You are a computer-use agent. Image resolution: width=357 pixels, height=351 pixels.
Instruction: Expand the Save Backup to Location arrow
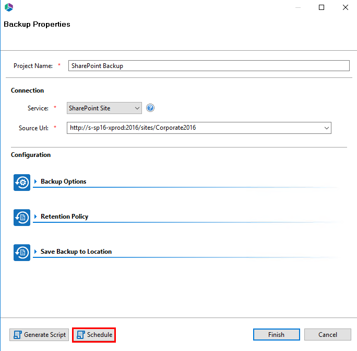tap(36, 252)
